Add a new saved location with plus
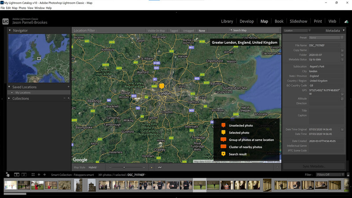 [x=69, y=87]
